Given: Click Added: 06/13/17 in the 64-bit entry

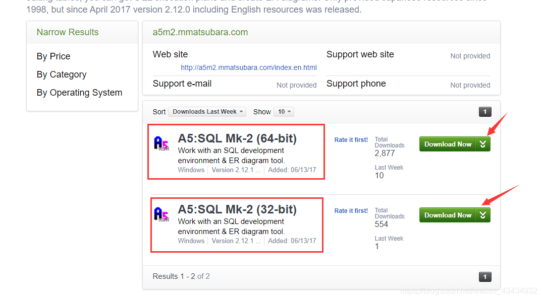Looking at the screenshot, I should [292, 170].
